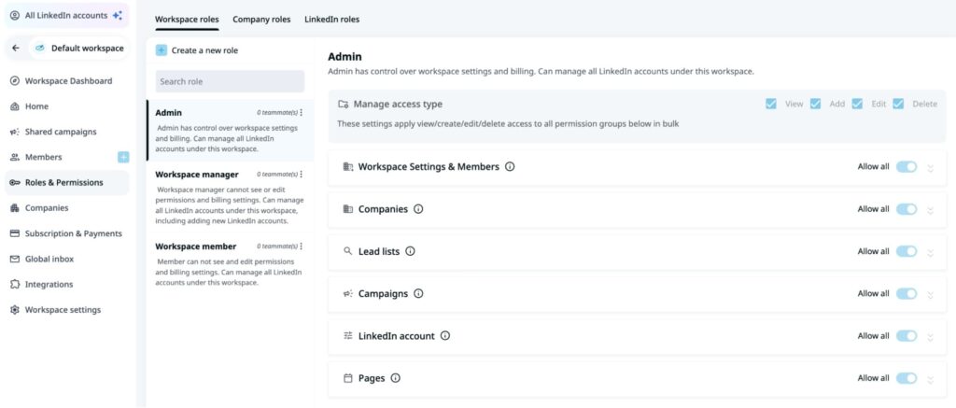Expand the Companies permission group
This screenshot has height=408, width=956.
click(930, 210)
